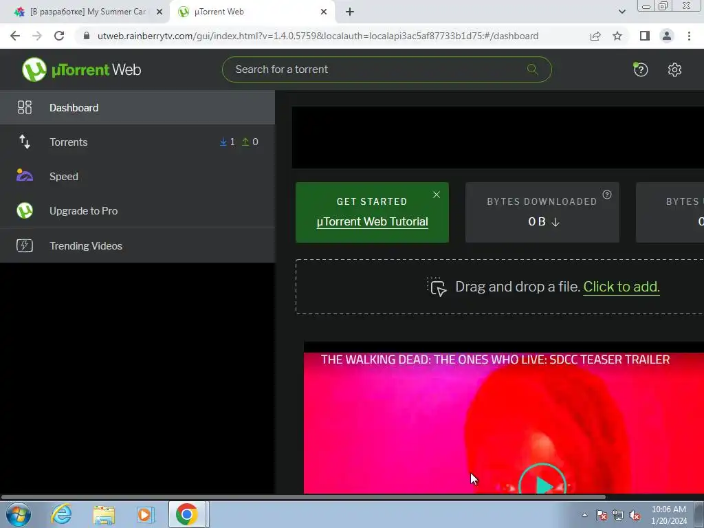Screen dimensions: 704x528
Task: Click the Upgrade to Pro µTorrent icon
Action: (25, 210)
